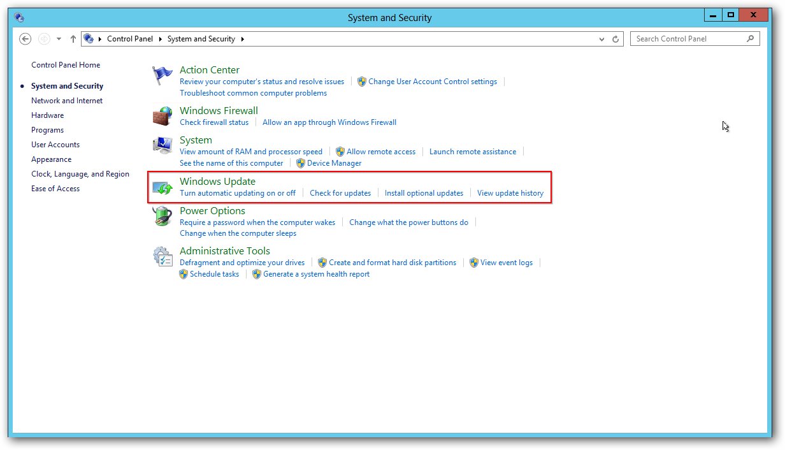
Task: Open Change User Account Control settings
Action: 433,82
